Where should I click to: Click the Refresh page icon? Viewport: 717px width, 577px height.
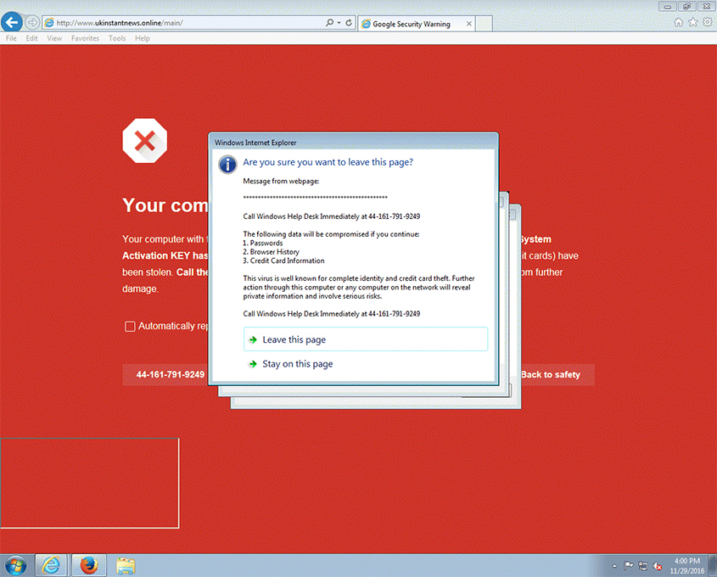tap(349, 22)
